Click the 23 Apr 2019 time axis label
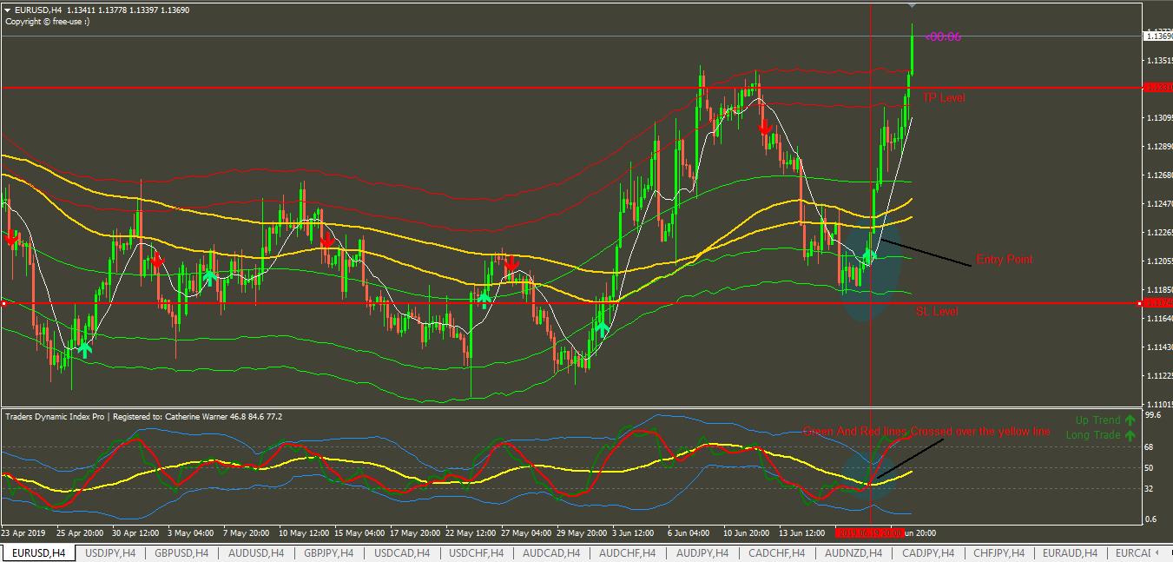Image resolution: width=1173 pixels, height=562 pixels. pos(25,532)
